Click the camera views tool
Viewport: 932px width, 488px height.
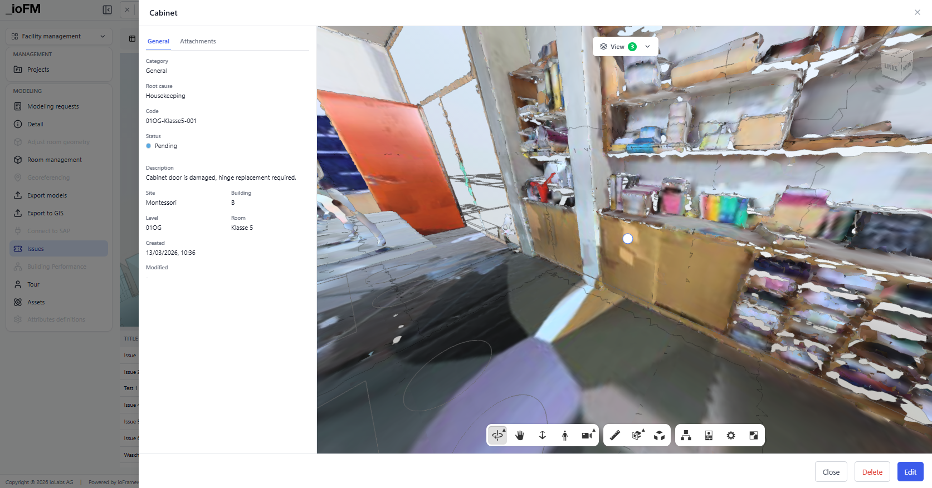pos(587,435)
